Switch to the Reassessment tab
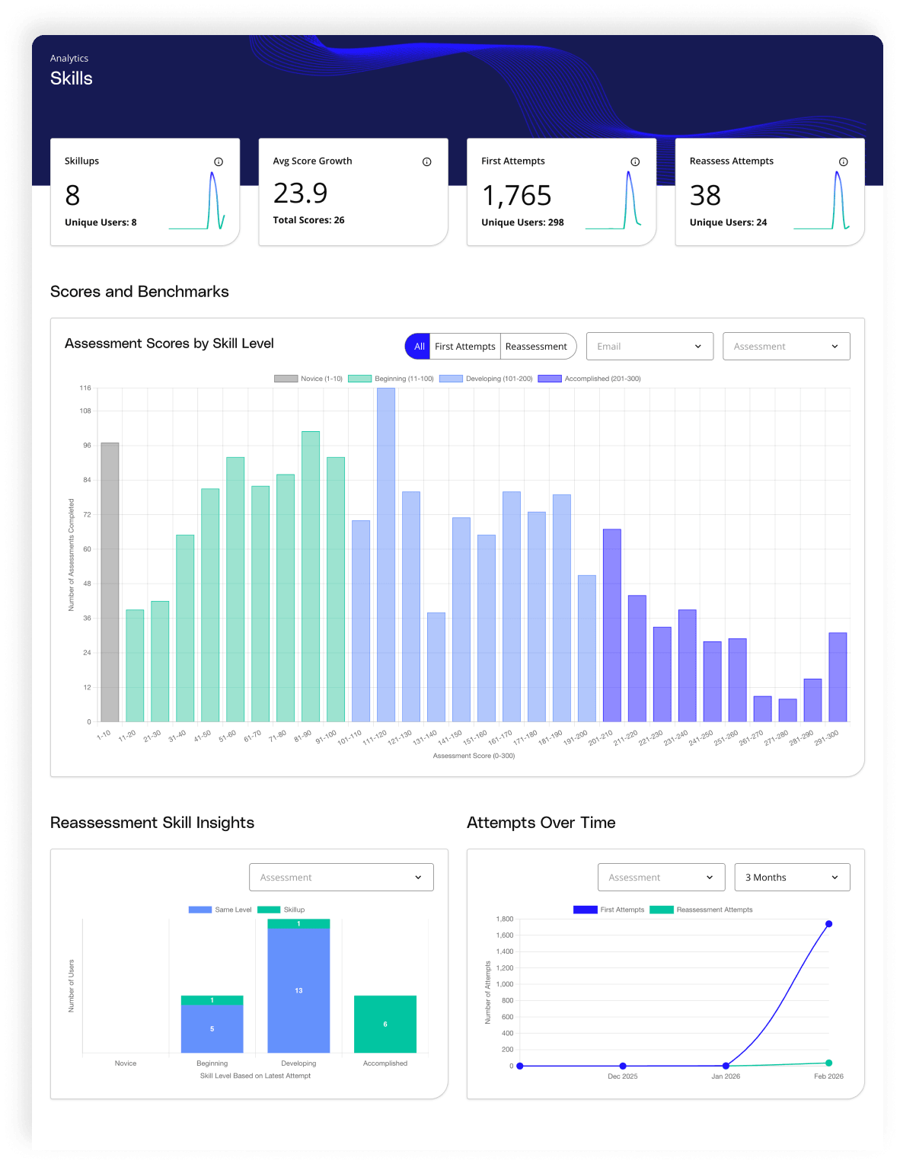This screenshot has width=900, height=1164. (538, 346)
